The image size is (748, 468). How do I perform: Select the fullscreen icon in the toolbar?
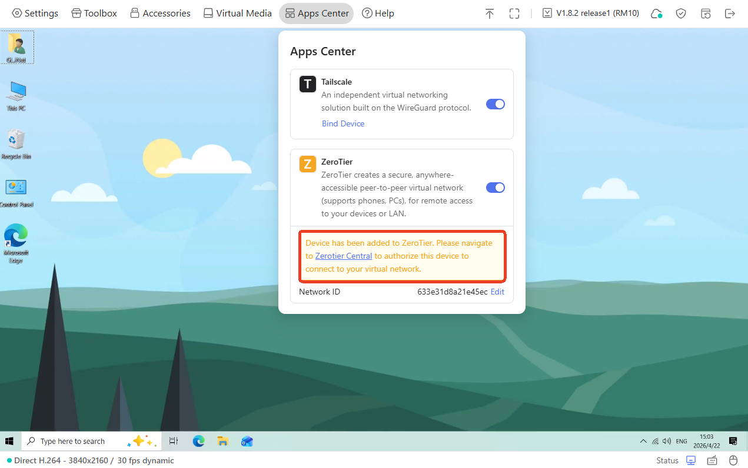point(514,13)
